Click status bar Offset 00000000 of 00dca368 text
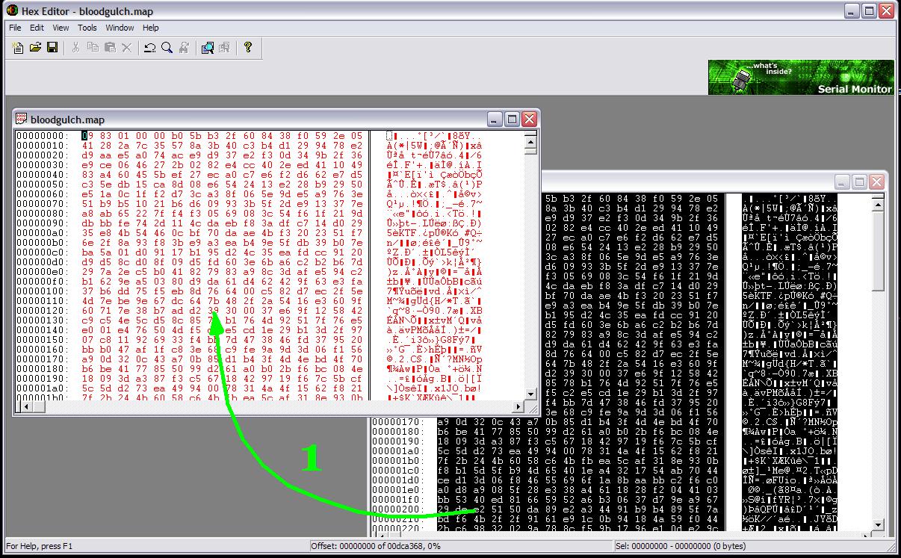The image size is (901, 558). tap(376, 546)
